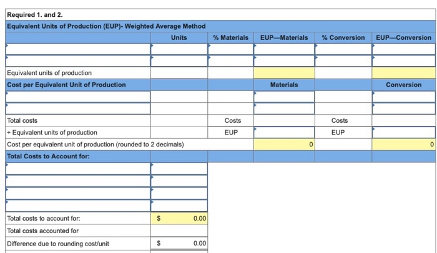The width and height of the screenshot is (437, 253).
Task: Select the first Materials cost input cell
Action: point(284,97)
